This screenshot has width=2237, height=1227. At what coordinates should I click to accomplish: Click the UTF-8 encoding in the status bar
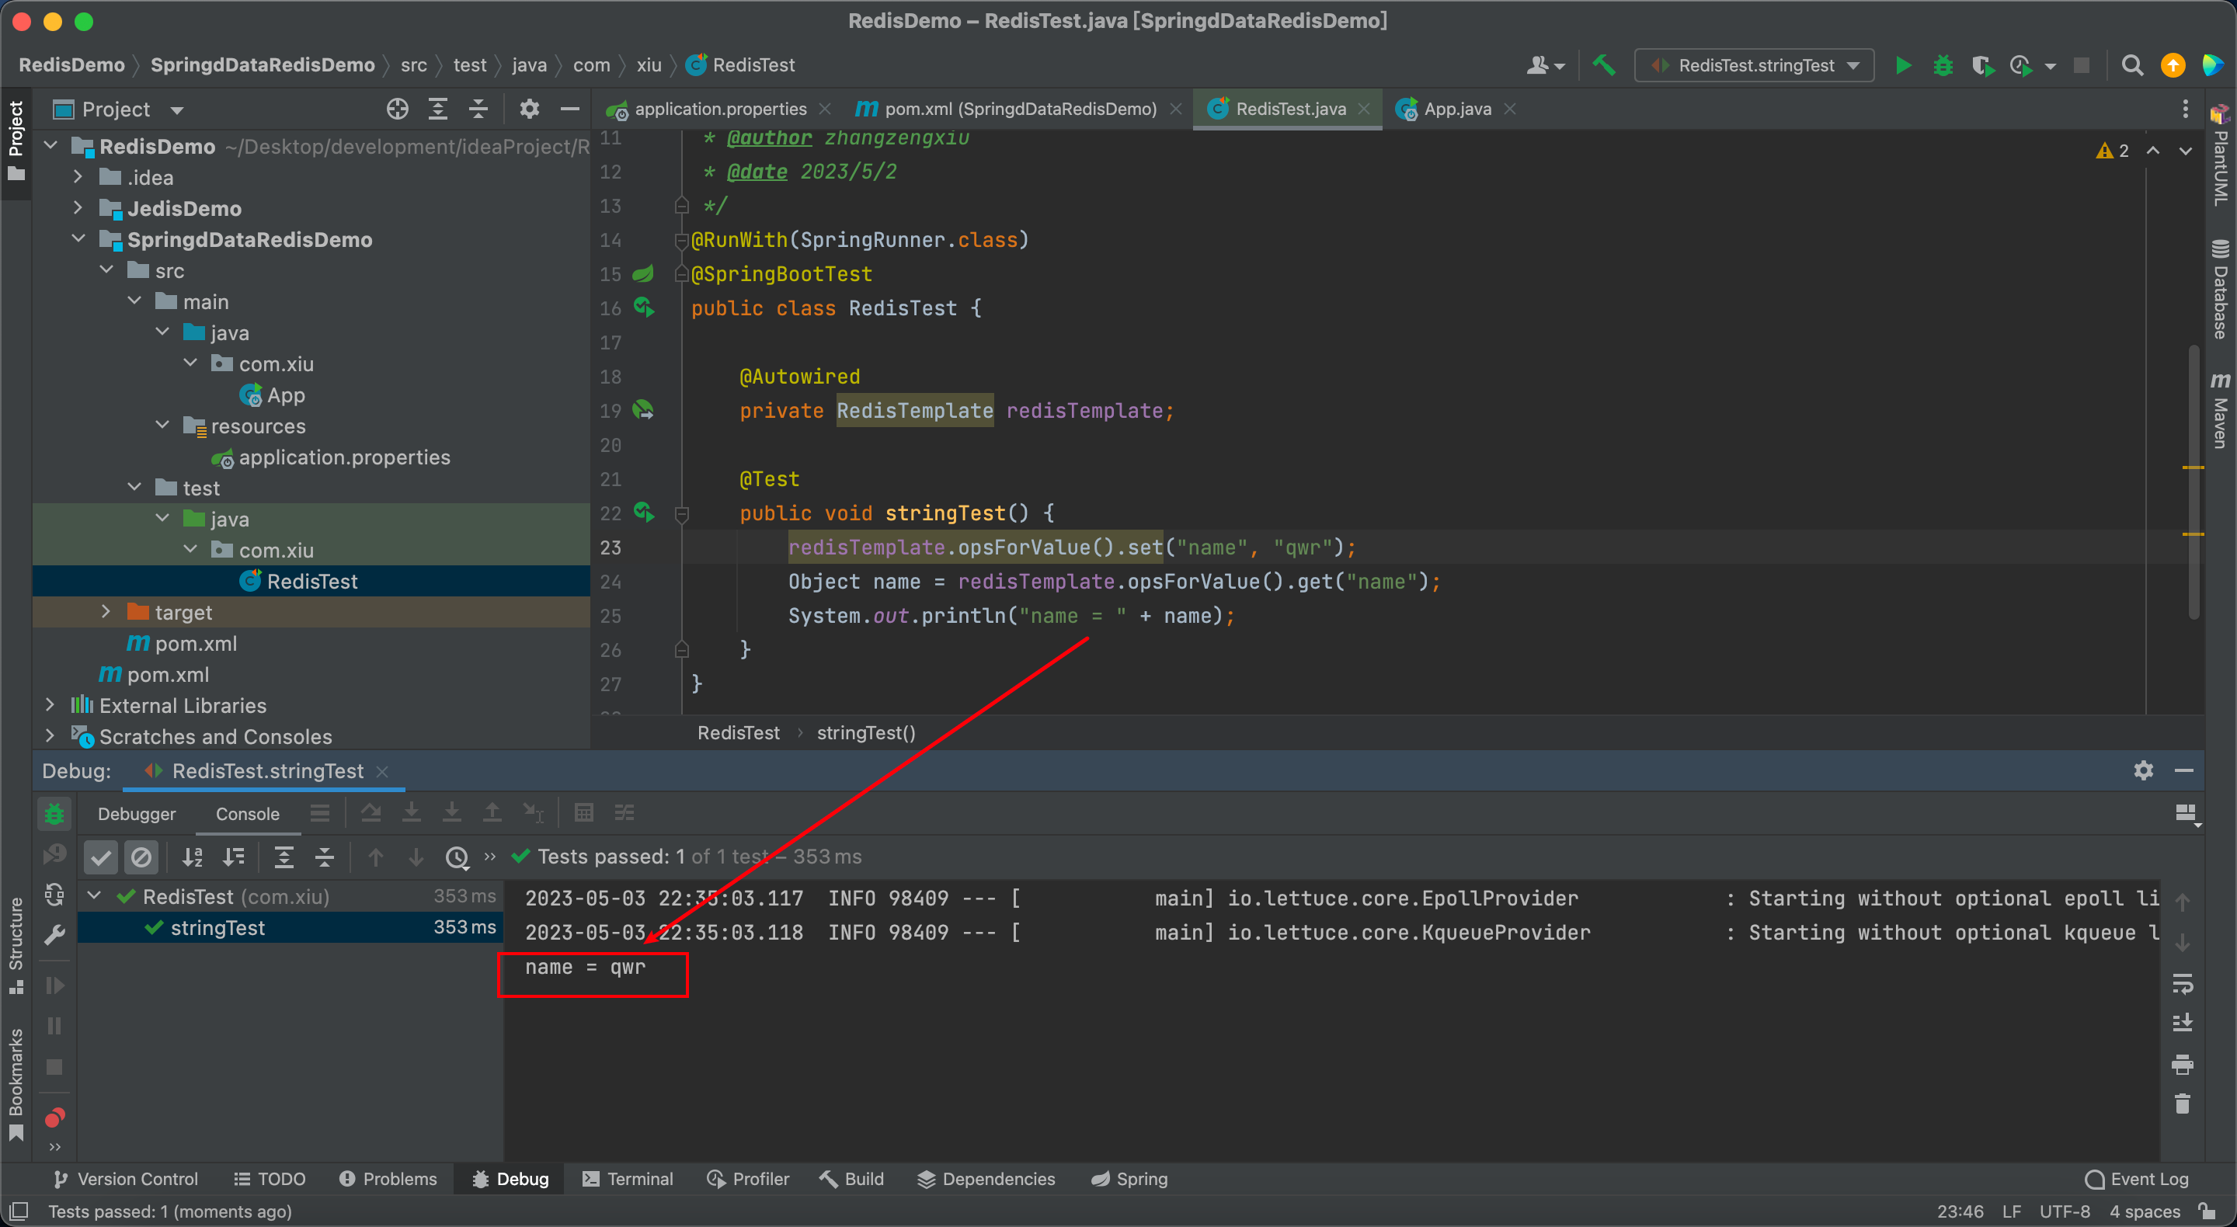coord(2065,1211)
